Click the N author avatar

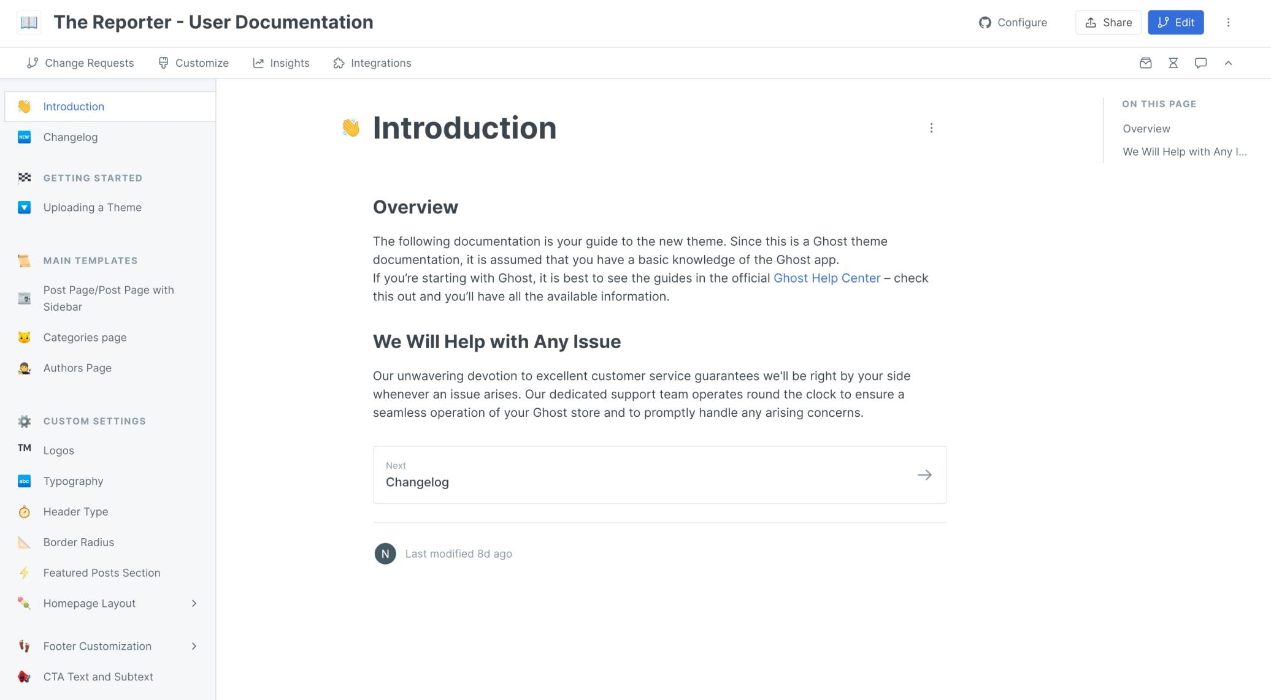click(385, 554)
